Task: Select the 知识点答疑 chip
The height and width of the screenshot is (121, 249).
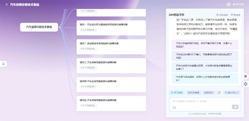Action: click(x=194, y=93)
